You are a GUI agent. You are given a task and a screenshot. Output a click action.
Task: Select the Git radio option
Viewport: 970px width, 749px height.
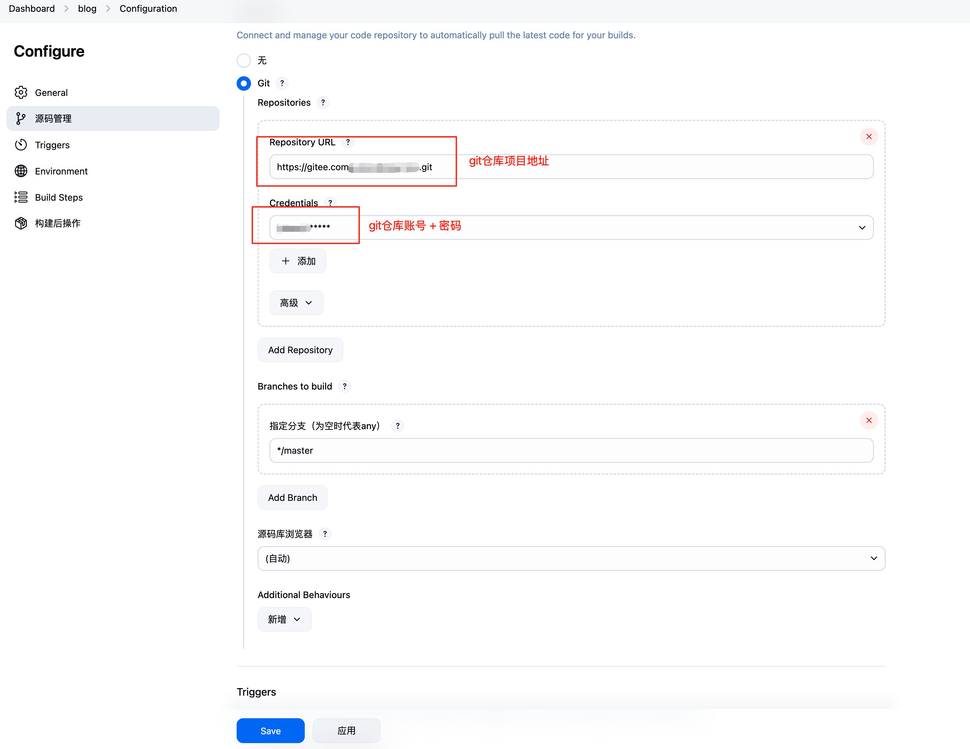coord(244,83)
